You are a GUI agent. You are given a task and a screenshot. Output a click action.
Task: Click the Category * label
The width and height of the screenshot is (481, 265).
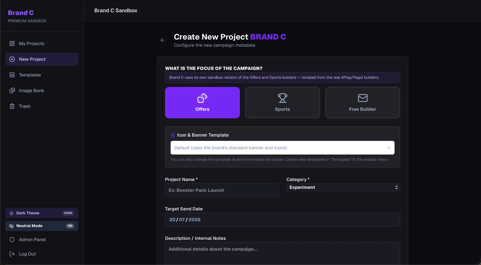pos(298,179)
